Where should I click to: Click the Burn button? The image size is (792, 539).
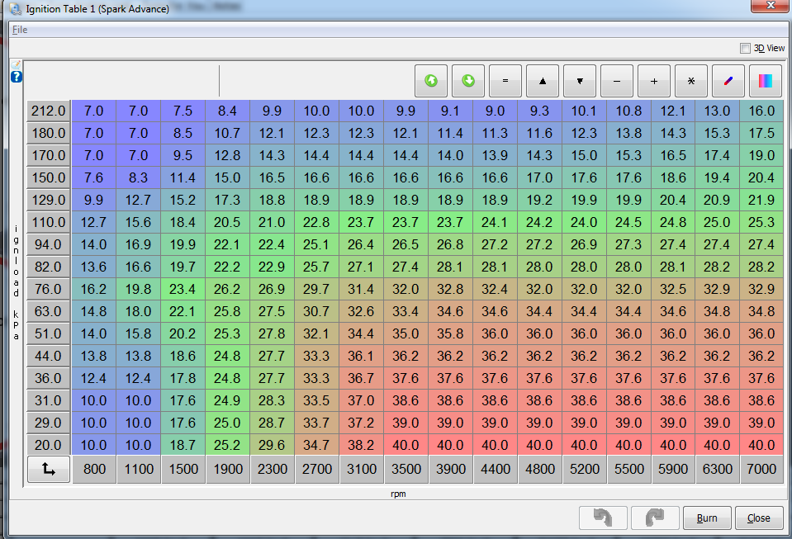point(707,518)
